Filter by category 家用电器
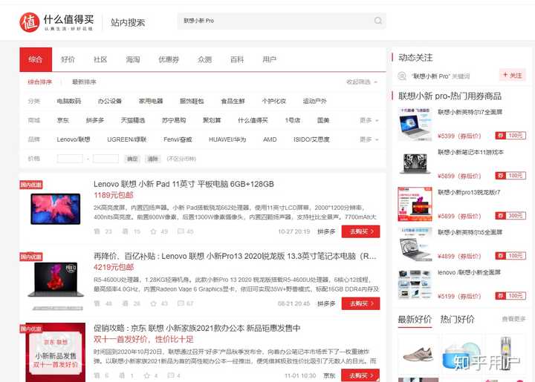The image size is (535, 382). coord(150,101)
